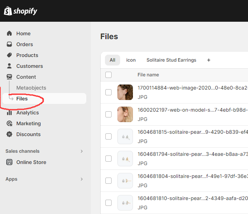This screenshot has width=248, height=214.
Task: Check file 1700114884-web-image checkbox
Action: tap(108, 92)
